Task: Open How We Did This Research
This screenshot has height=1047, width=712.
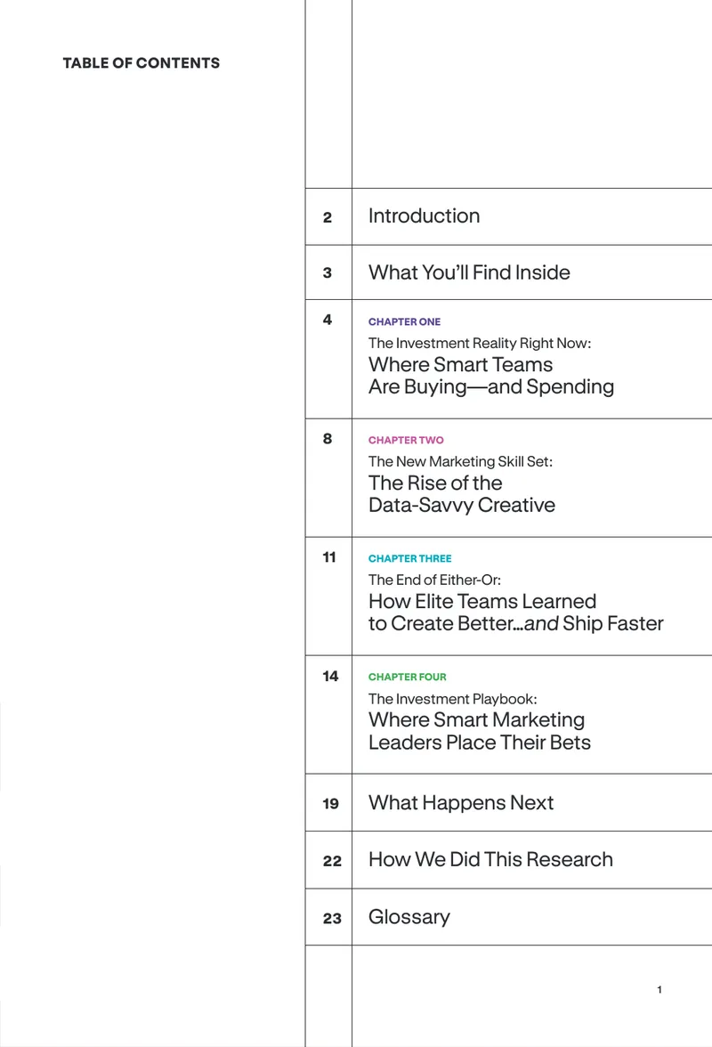Action: tap(490, 859)
